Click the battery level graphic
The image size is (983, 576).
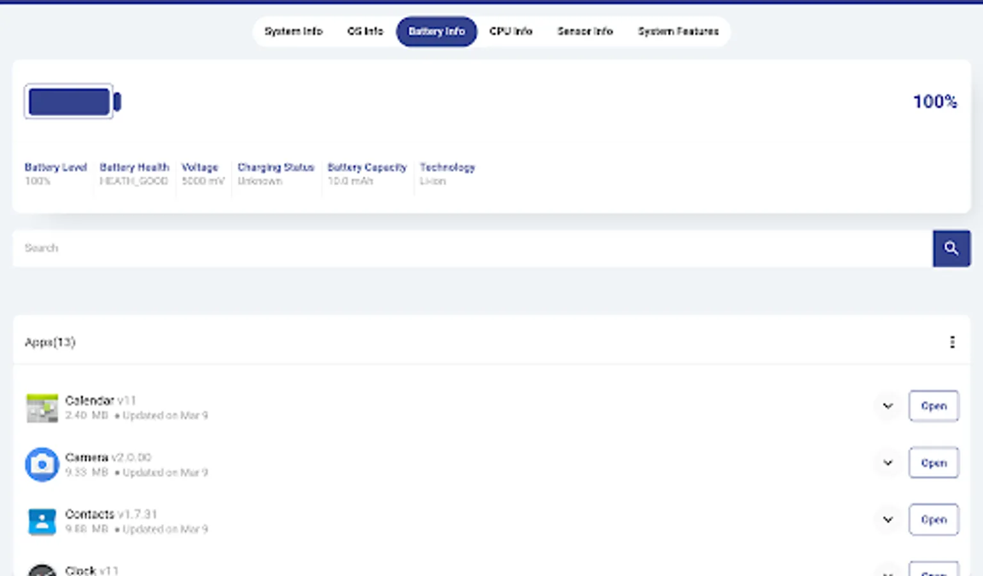72,101
